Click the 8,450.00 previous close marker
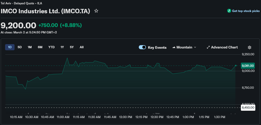The image size is (261, 125). 248,108
